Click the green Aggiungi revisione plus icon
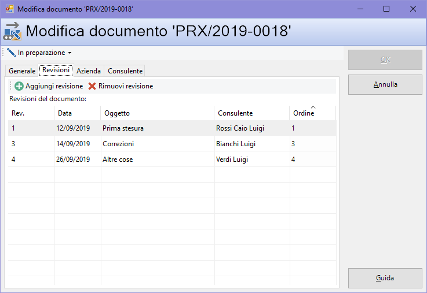This screenshot has height=293, width=427. (x=19, y=86)
